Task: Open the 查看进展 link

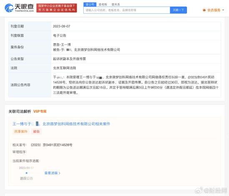Action: (51, 173)
